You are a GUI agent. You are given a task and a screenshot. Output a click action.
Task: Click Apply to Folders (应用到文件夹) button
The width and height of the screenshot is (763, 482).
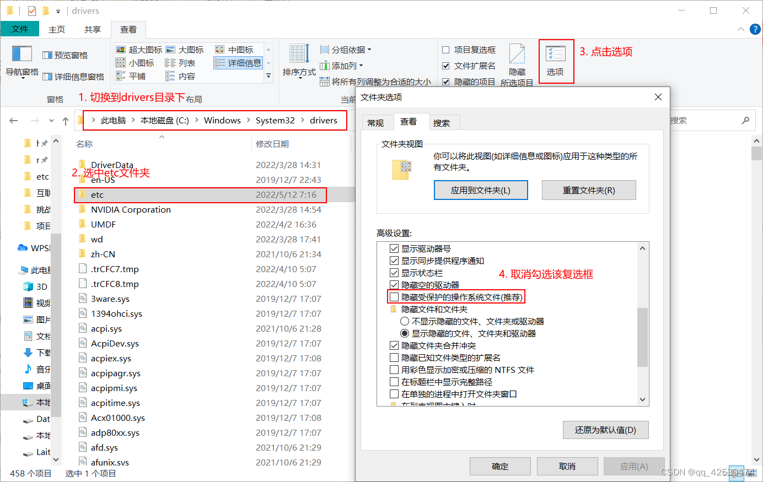point(481,190)
